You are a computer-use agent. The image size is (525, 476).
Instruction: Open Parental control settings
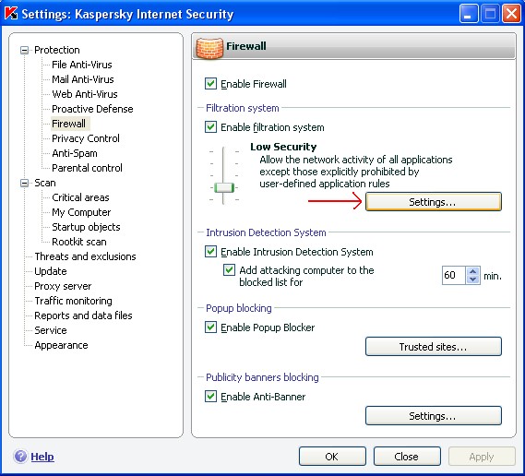point(87,168)
